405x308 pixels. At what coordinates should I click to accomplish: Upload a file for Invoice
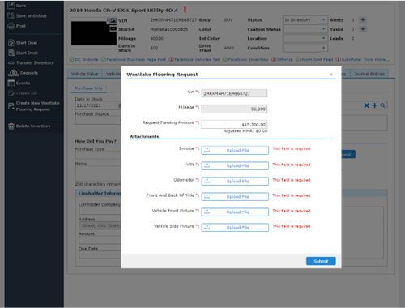[x=235, y=150]
